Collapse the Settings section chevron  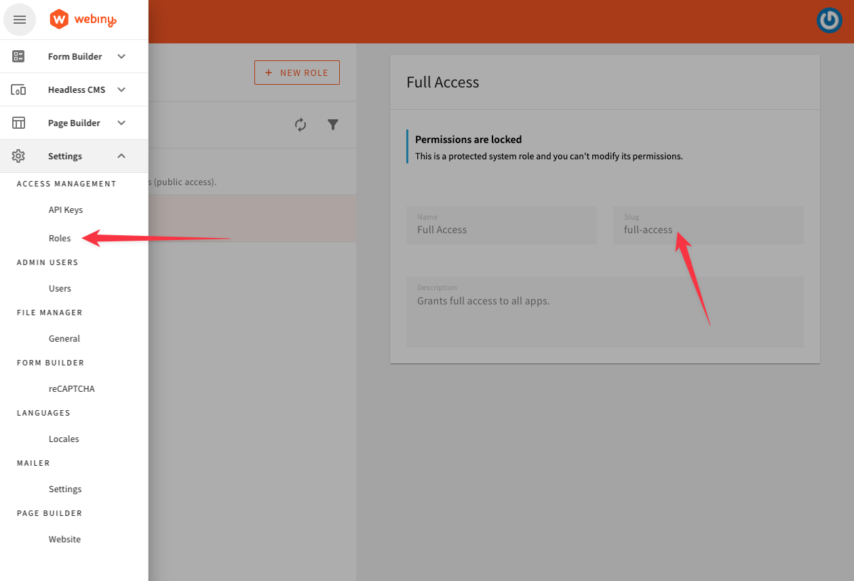121,156
